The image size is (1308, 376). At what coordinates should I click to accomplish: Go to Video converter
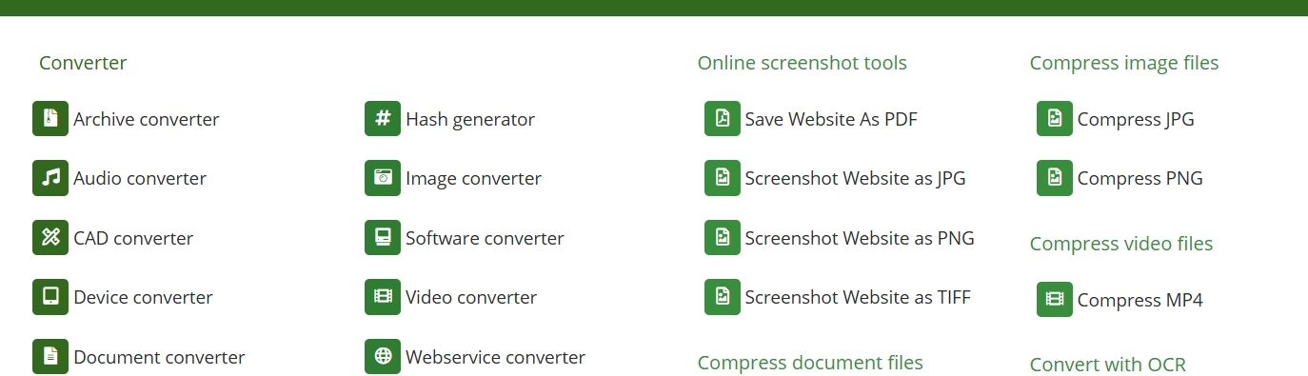[x=471, y=297]
